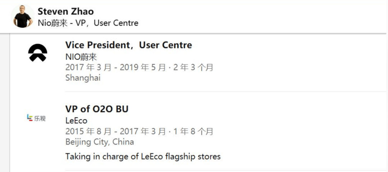Image resolution: width=388 pixels, height=172 pixels.
Task: Click the 2 年 3 个月 duration text
Action: (x=193, y=68)
